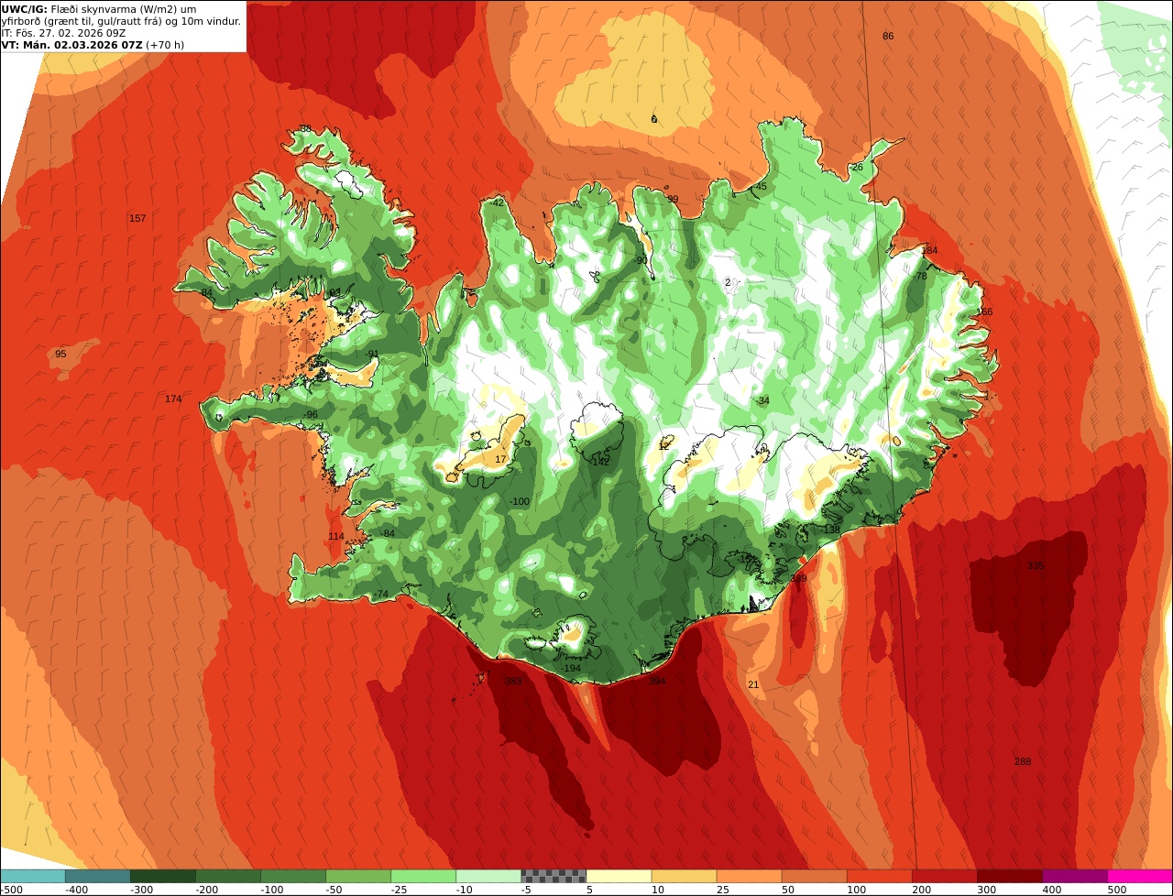
Task: Click the map value '-91' in the west
Action: pyautogui.click(x=371, y=354)
